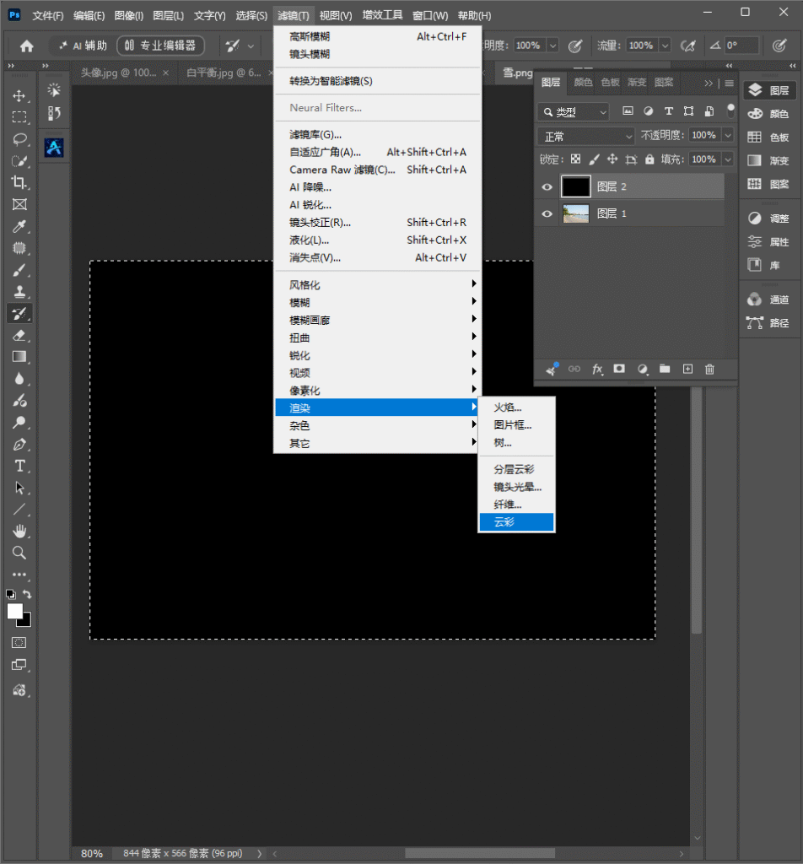803x864 pixels.
Task: Select the Crop tool
Action: click(19, 182)
